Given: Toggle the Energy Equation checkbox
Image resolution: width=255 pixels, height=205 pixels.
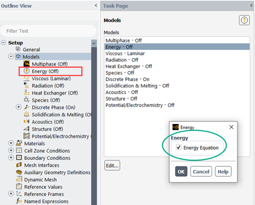Looking at the screenshot, I should 178,147.
